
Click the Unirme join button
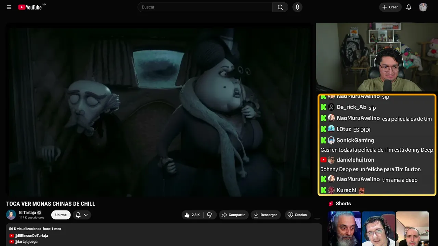pyautogui.click(x=61, y=215)
